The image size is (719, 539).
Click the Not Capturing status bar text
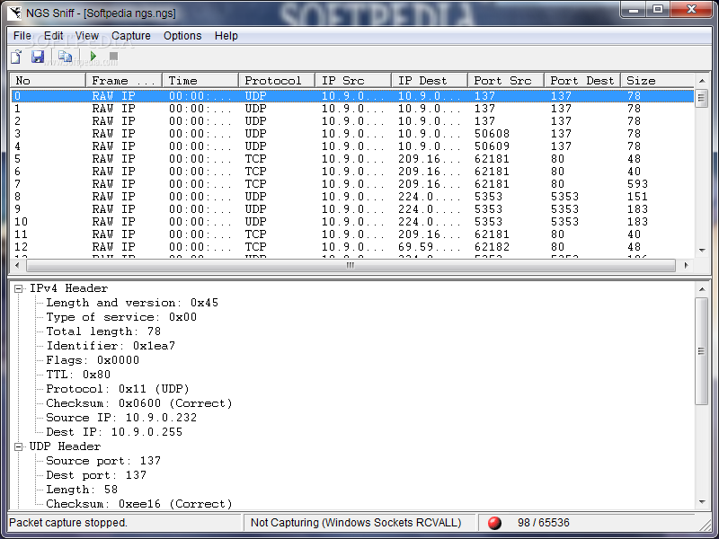point(356,523)
